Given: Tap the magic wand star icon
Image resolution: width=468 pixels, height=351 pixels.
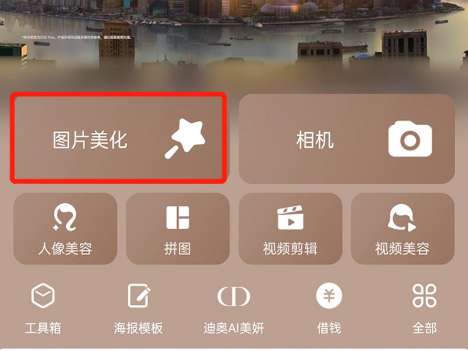Looking at the screenshot, I should click(185, 139).
